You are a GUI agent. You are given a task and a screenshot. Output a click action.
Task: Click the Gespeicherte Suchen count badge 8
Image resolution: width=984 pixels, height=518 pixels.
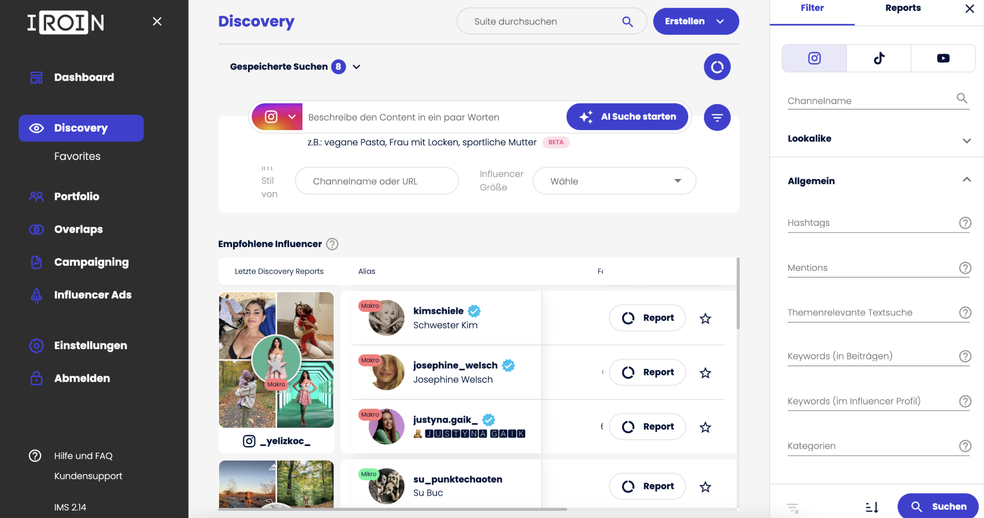tap(338, 67)
